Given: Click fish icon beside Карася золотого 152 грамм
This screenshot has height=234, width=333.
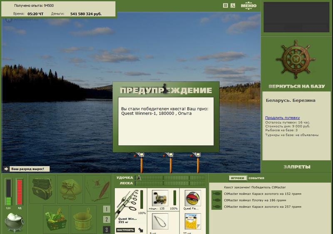Looking at the screenshot, I should pyautogui.click(x=216, y=194).
